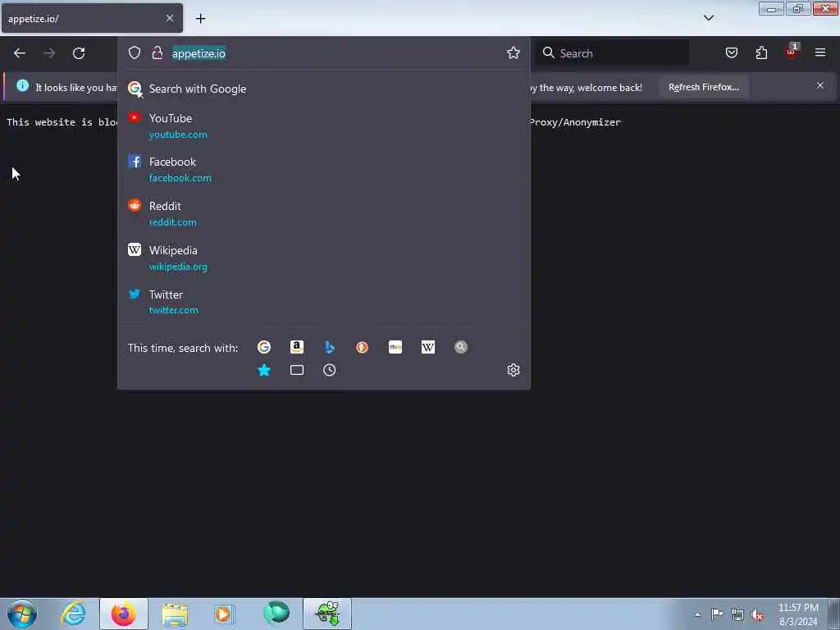Show hidden system tray icons
The height and width of the screenshot is (630, 840).
[x=697, y=614]
